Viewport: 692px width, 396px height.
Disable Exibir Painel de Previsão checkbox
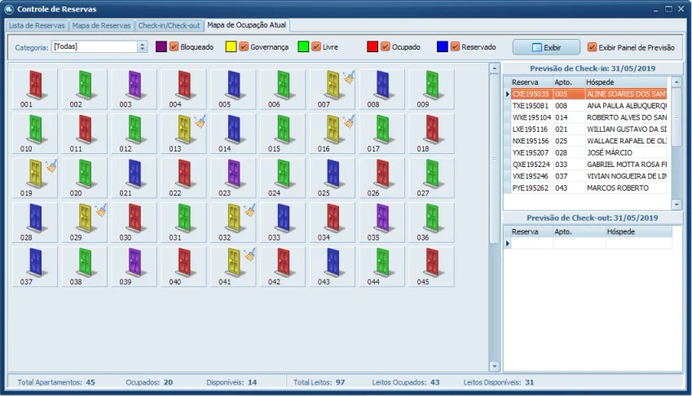pos(592,47)
